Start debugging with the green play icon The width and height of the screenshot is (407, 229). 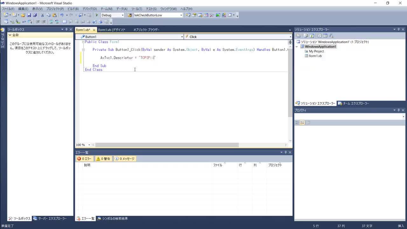click(x=97, y=15)
